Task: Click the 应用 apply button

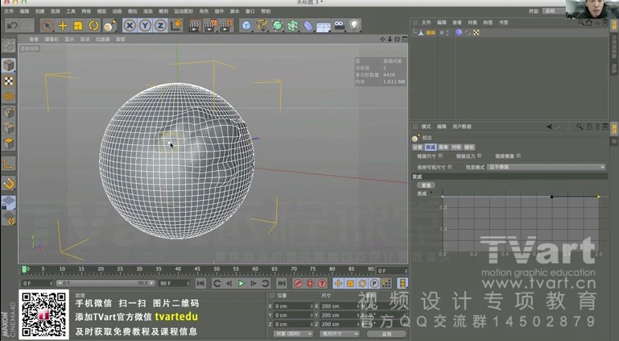Action: (386, 334)
